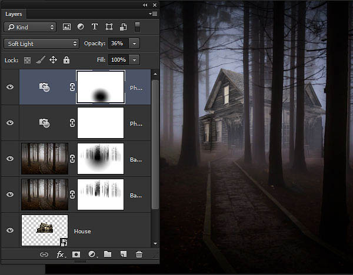353x275 pixels.
Task: Add a layer style with fx
Action: coord(61,254)
